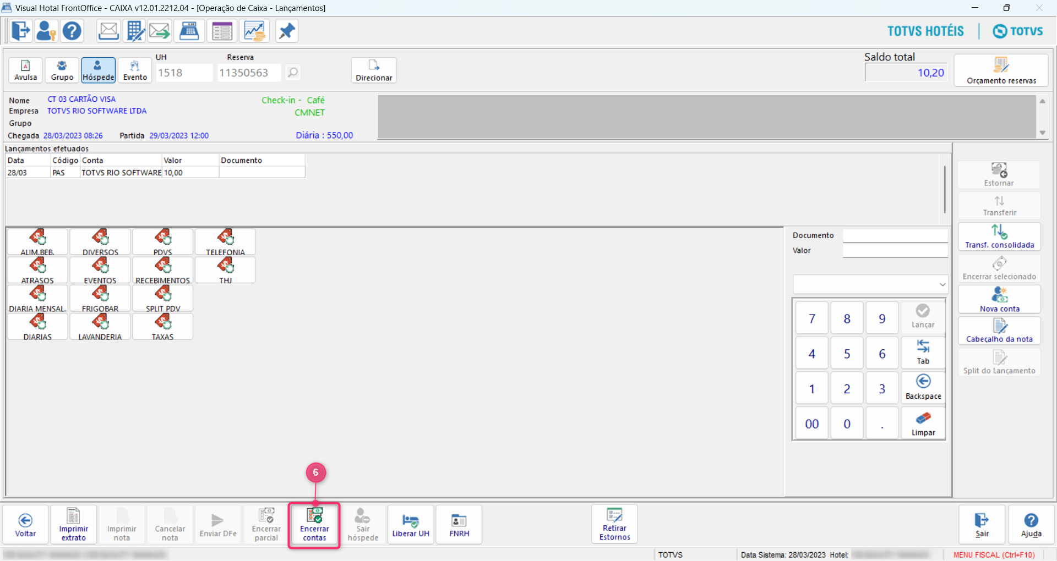
Task: Click the Sair button at bottom right
Action: [982, 525]
